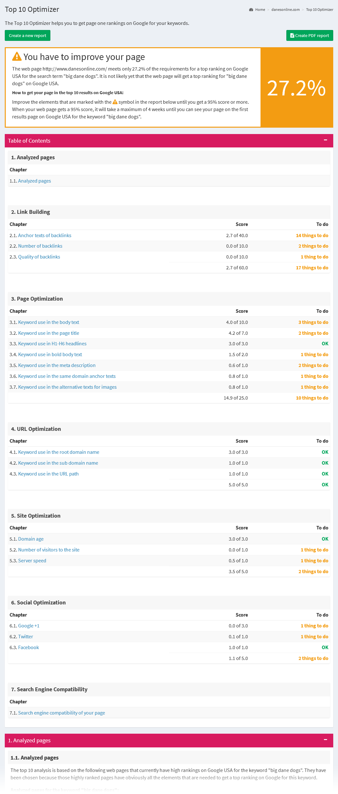The width and height of the screenshot is (338, 794).
Task: Open Keyword use in same domain anchor texts
Action: point(67,376)
